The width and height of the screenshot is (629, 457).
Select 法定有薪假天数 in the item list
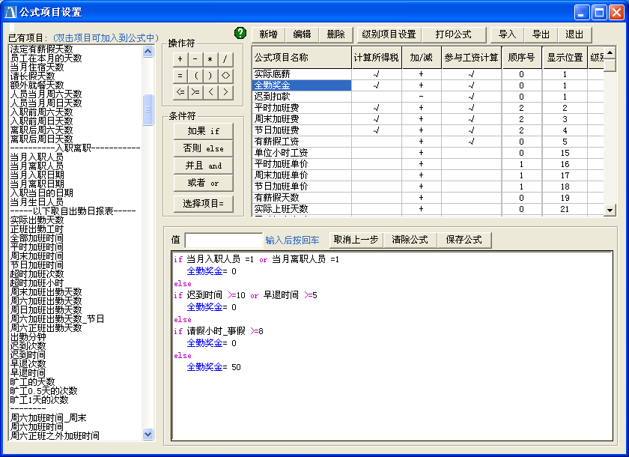point(42,49)
